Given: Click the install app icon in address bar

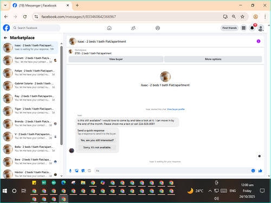Looking at the screenshot, I should click(x=225, y=17).
